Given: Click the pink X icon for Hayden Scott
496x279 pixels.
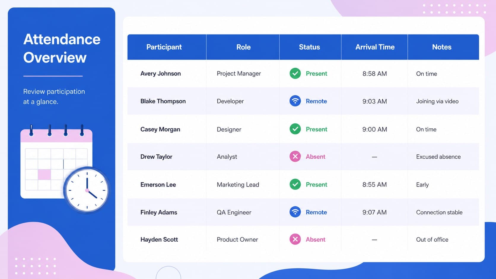Looking at the screenshot, I should pos(295,239).
